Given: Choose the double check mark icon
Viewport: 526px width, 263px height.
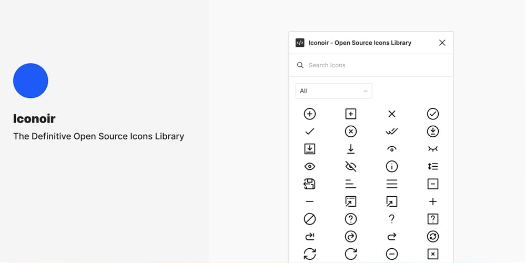Looking at the screenshot, I should click(x=392, y=131).
